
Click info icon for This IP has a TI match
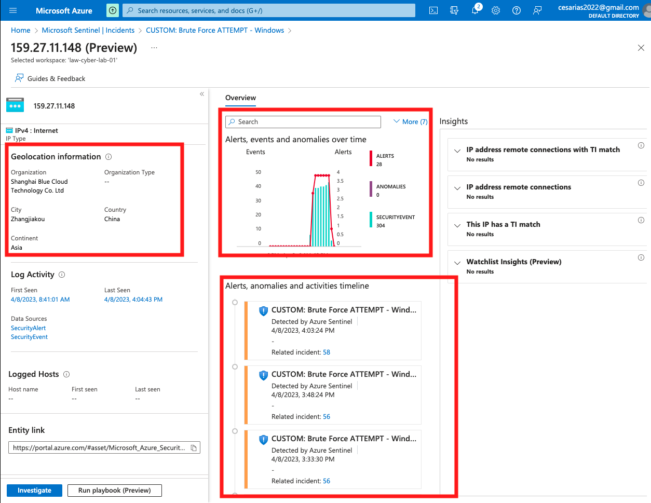pyautogui.click(x=641, y=220)
